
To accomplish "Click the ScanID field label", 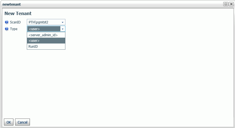I will click(15, 22).
